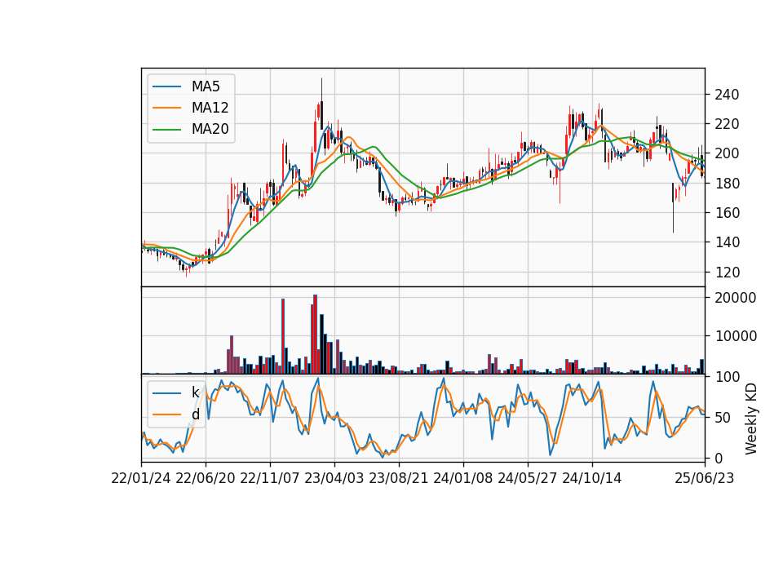Viewport: 783px width, 563px height.
Task: Click the 24/10/14 date label
Action: 592,479
